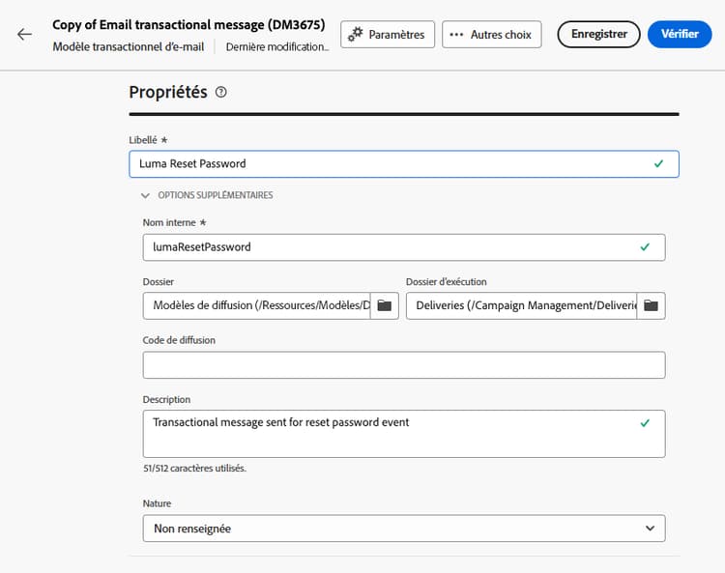This screenshot has height=573, width=725.
Task: Click the gear icon in Paramètres
Action: pos(356,35)
